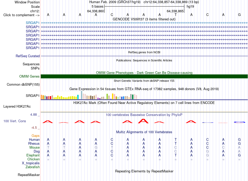Click the Rhesus species label
248x181 pixels.
tap(34, 143)
